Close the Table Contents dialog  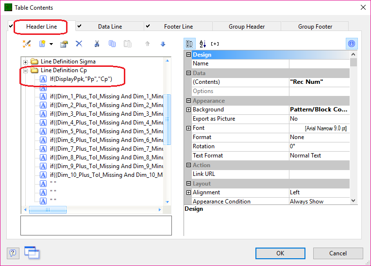pyautogui.click(x=363, y=8)
